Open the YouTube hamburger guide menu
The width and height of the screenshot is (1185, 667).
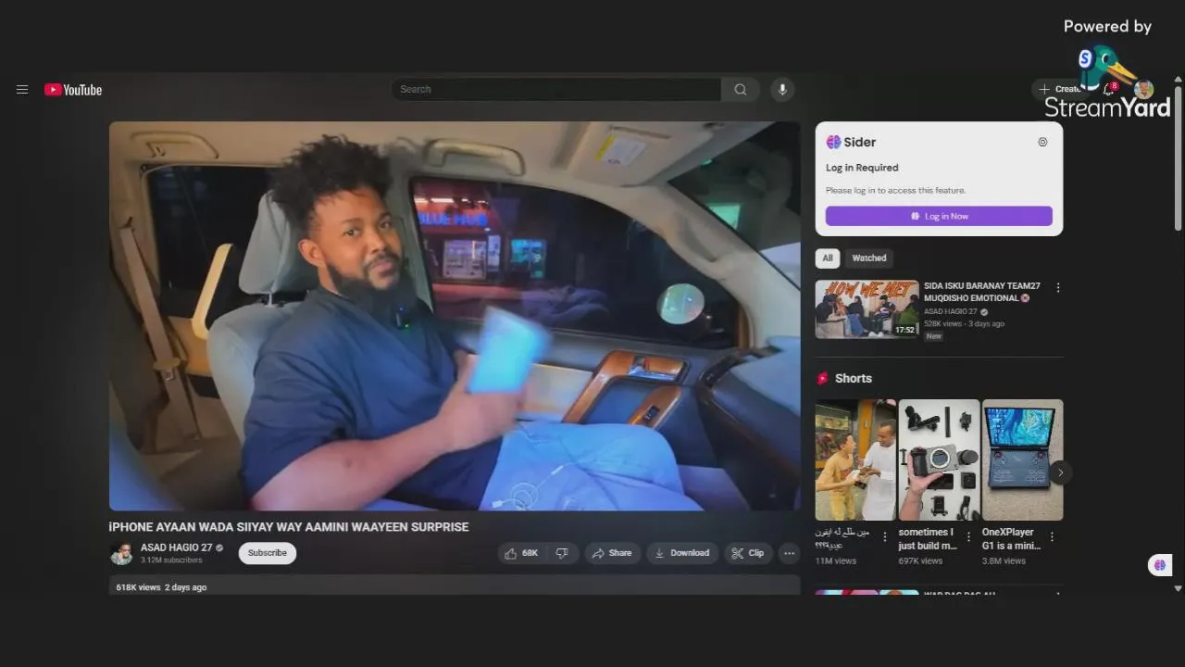point(22,90)
